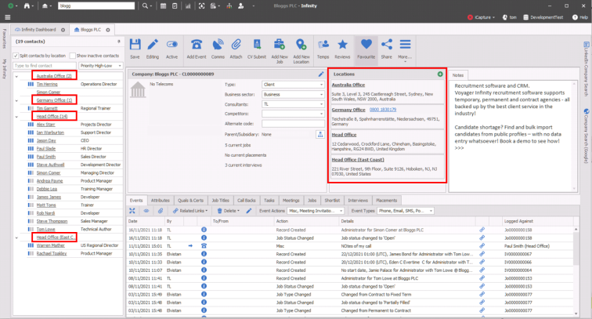This screenshot has width=592, height=319.
Task: Enable Show inactive contacts checkbox
Action: [72, 56]
